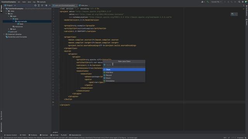
Task: Open IDE settings gear icon
Action: (x=243, y=2)
